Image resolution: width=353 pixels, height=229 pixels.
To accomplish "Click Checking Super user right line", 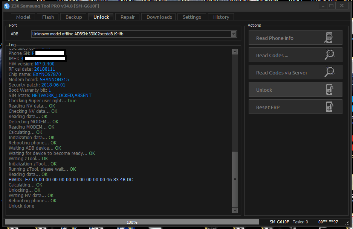I will 43,101.
